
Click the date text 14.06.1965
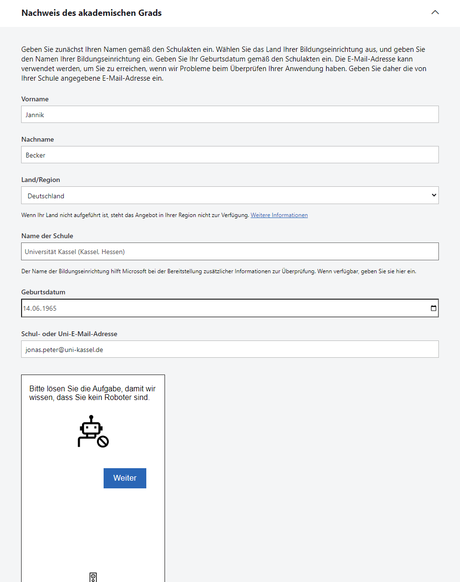(40, 308)
